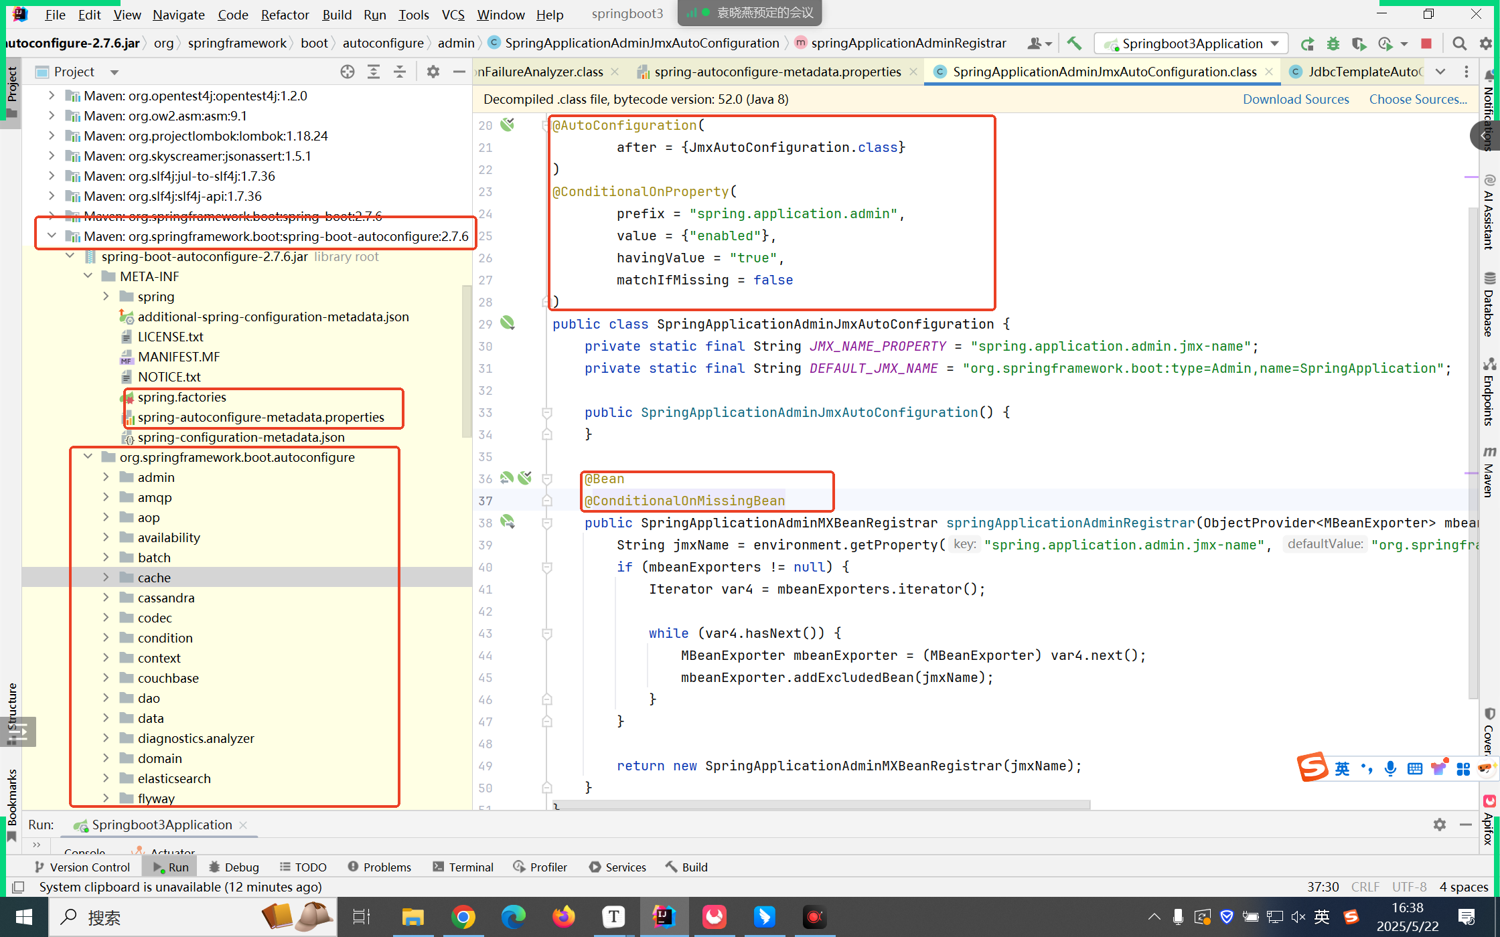The image size is (1500, 937).
Task: Click the Debug bug icon in the toolbar
Action: tap(1333, 44)
